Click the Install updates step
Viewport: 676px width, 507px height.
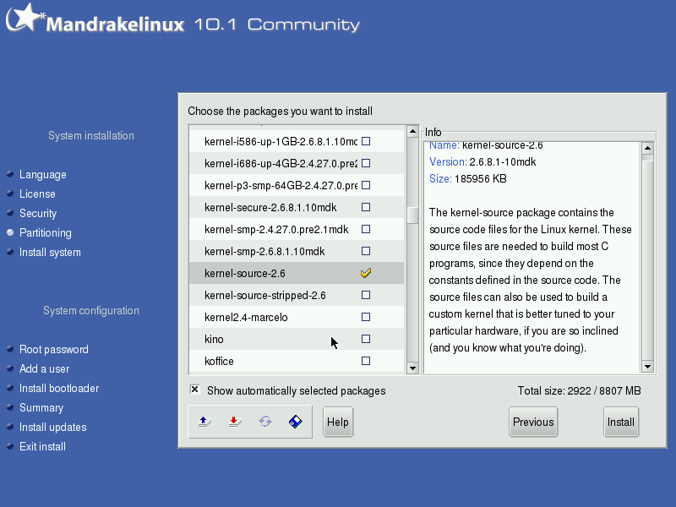click(x=52, y=428)
